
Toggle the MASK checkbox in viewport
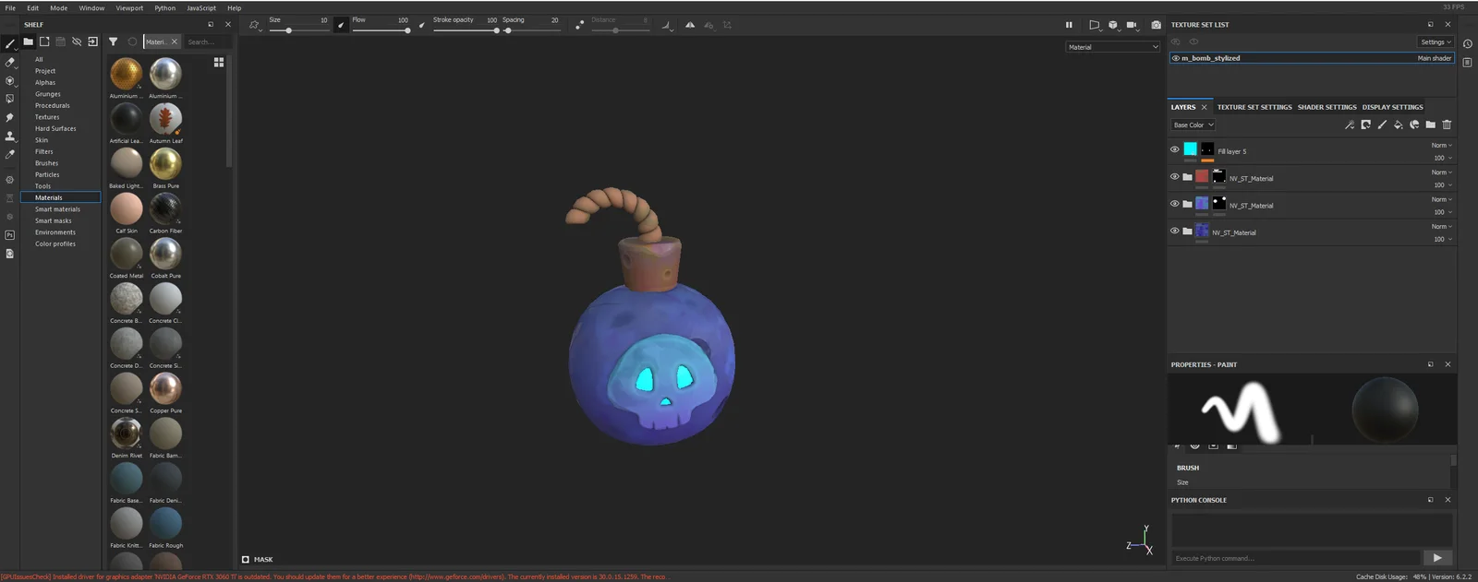tap(246, 559)
